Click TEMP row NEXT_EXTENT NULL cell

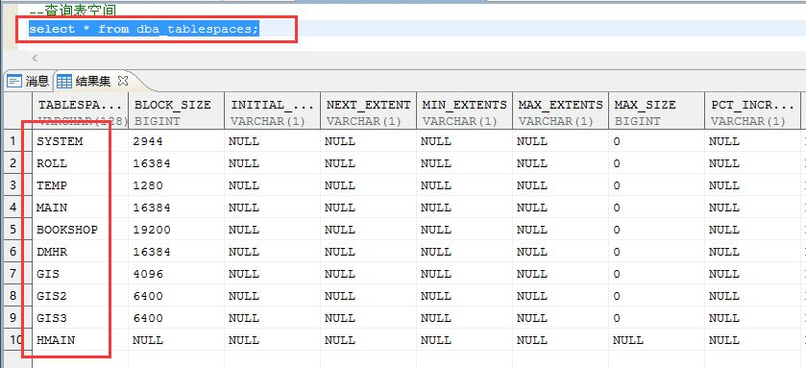pyautogui.click(x=368, y=185)
